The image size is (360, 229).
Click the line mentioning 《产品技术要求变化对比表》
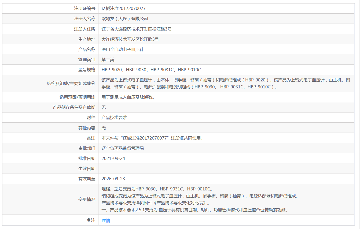click(156, 203)
